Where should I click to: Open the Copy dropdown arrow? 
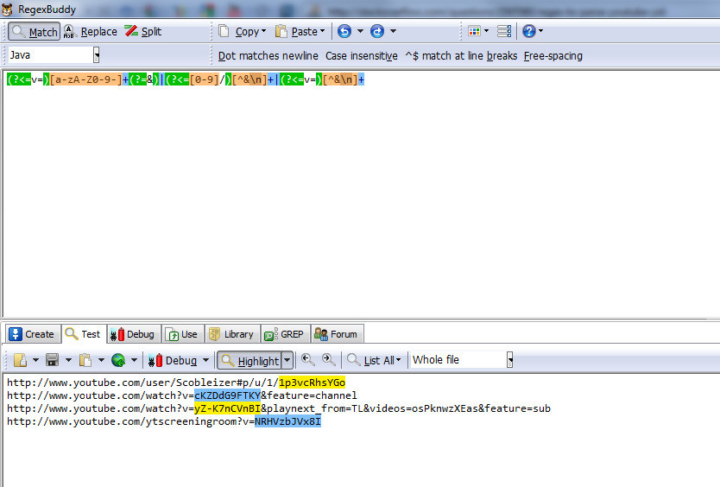pos(263,31)
